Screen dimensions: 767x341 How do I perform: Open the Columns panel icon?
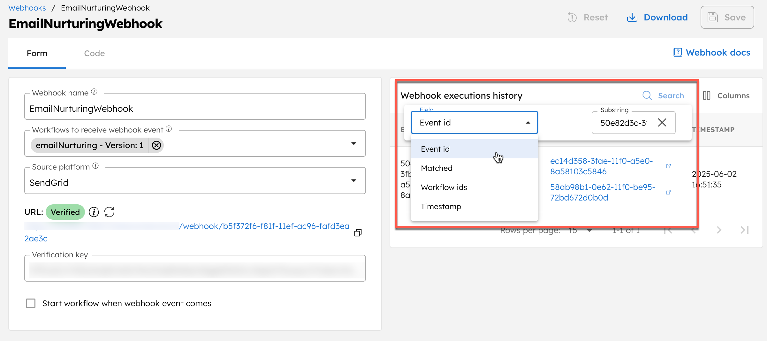pos(707,95)
